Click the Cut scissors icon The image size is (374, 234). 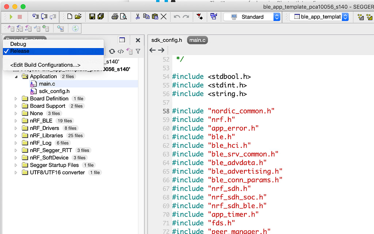click(138, 17)
